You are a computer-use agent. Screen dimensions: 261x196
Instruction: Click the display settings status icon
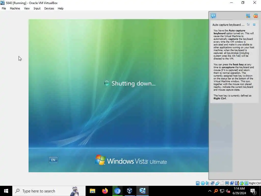[227, 183]
